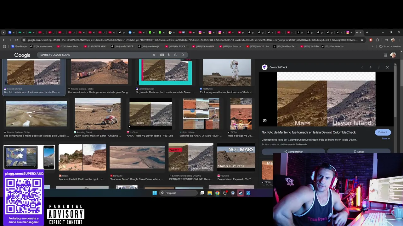403x226 pixels.
Task: Open the SUPER XAND bookmark
Action: click(x=96, y=46)
